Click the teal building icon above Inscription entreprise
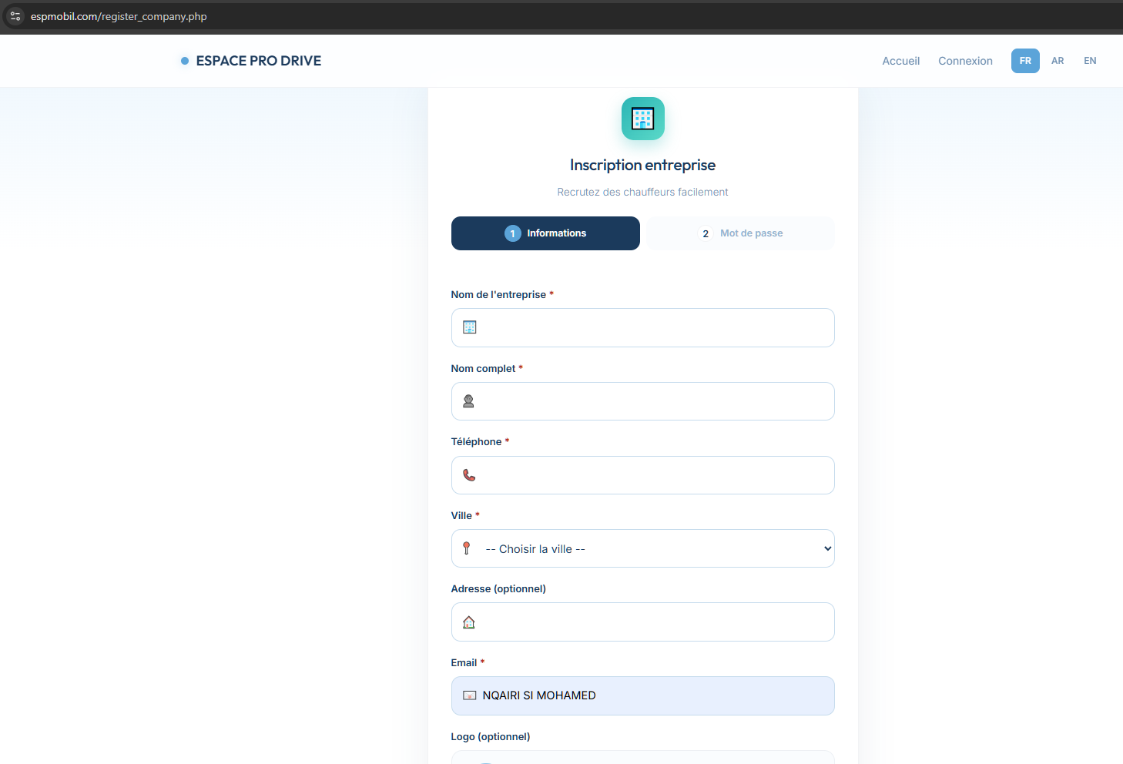The image size is (1123, 764). tap(642, 119)
